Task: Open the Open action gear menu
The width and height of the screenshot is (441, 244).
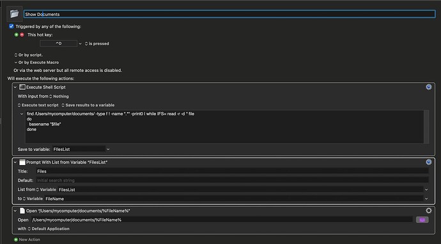Action: [428, 211]
